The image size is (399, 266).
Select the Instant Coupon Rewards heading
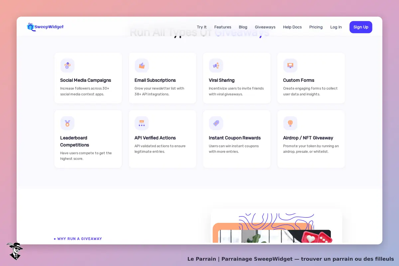235,138
